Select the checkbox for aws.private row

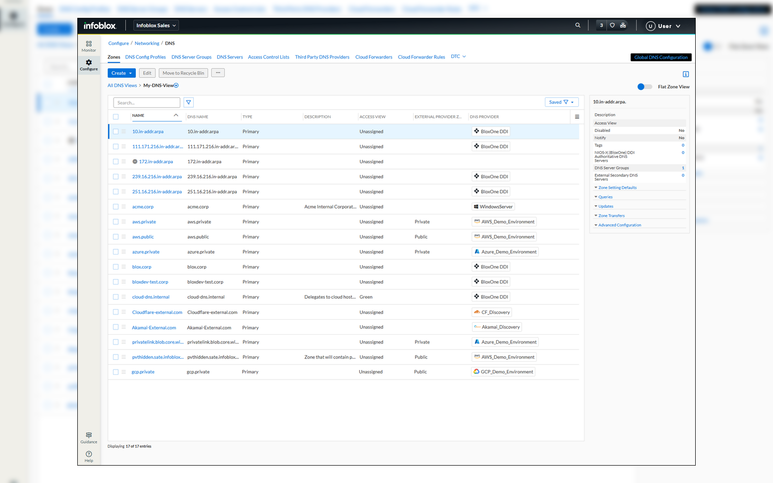(x=116, y=222)
